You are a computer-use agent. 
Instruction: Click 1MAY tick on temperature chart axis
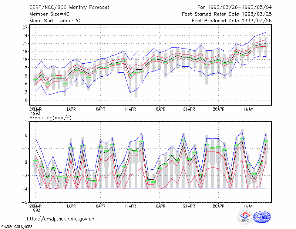[x=248, y=109]
